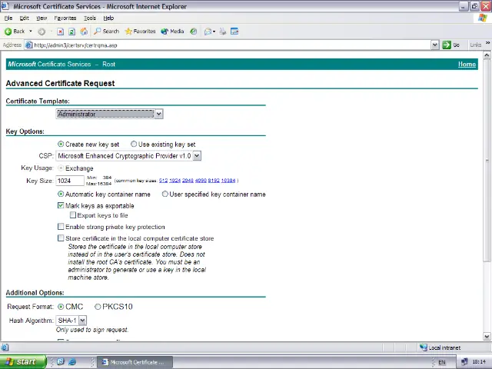The image size is (492, 369).
Task: Open the Back button history dropdown arrow
Action: point(31,32)
